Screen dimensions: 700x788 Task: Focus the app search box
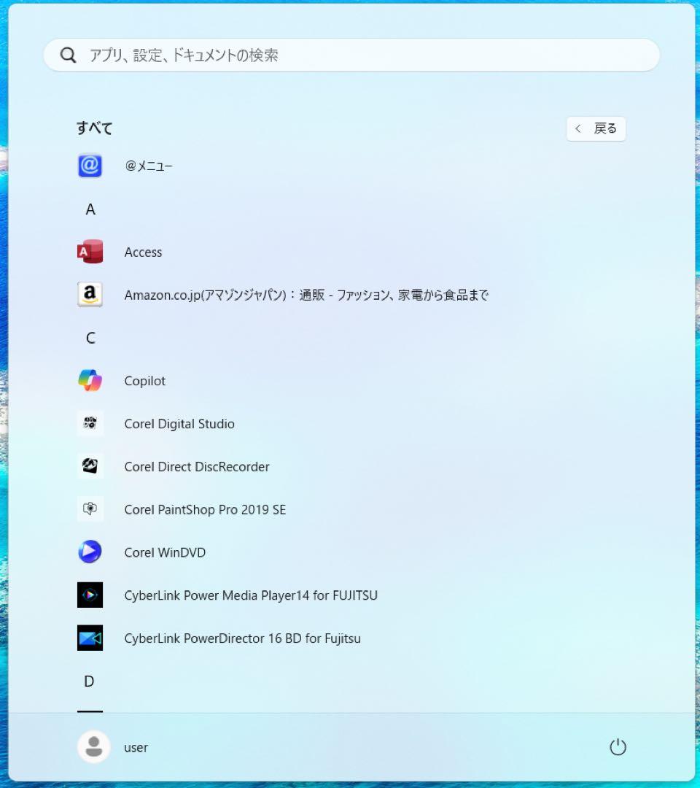click(351, 55)
